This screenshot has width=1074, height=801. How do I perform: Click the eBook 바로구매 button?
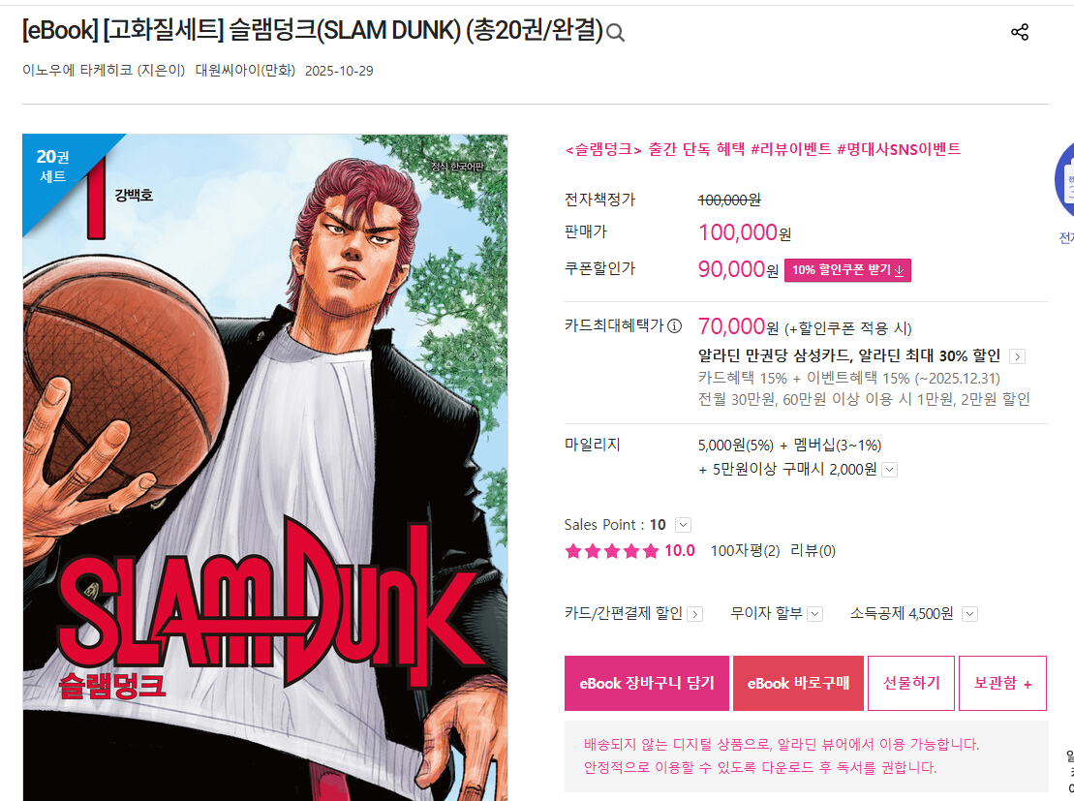pos(798,683)
